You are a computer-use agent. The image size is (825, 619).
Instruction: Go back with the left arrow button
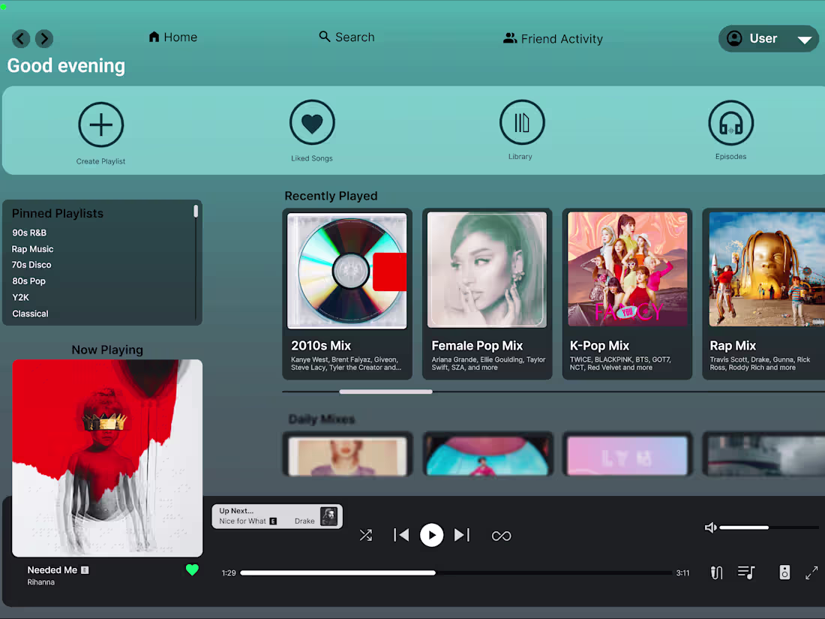[x=21, y=38]
